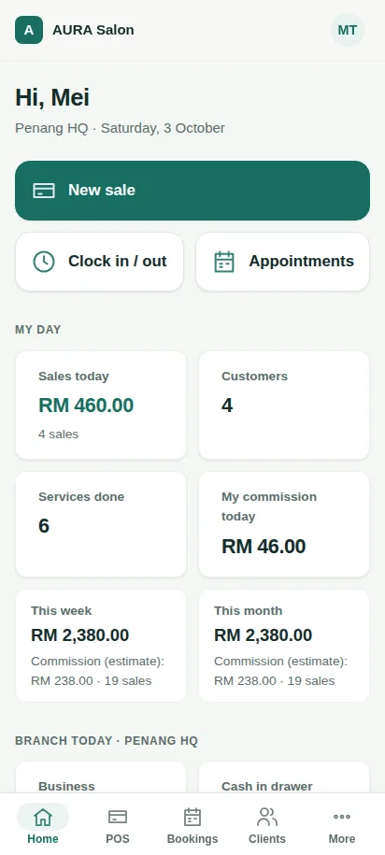Open the This month summary card
This screenshot has height=855, width=385.
284,645
